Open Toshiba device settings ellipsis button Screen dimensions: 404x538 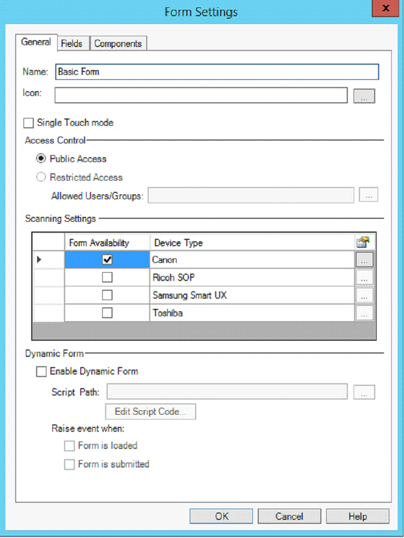364,313
